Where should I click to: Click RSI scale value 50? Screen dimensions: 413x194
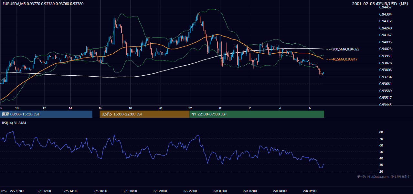[381, 152]
